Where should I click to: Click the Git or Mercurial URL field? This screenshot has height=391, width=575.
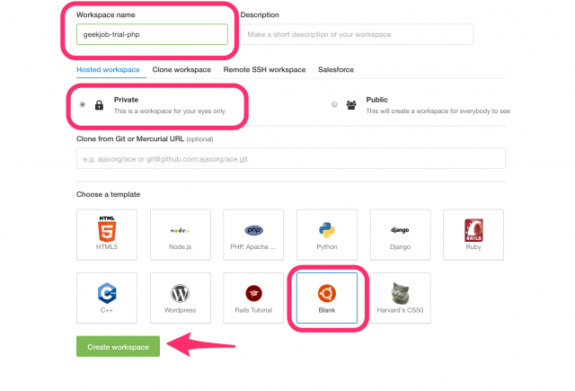(291, 158)
